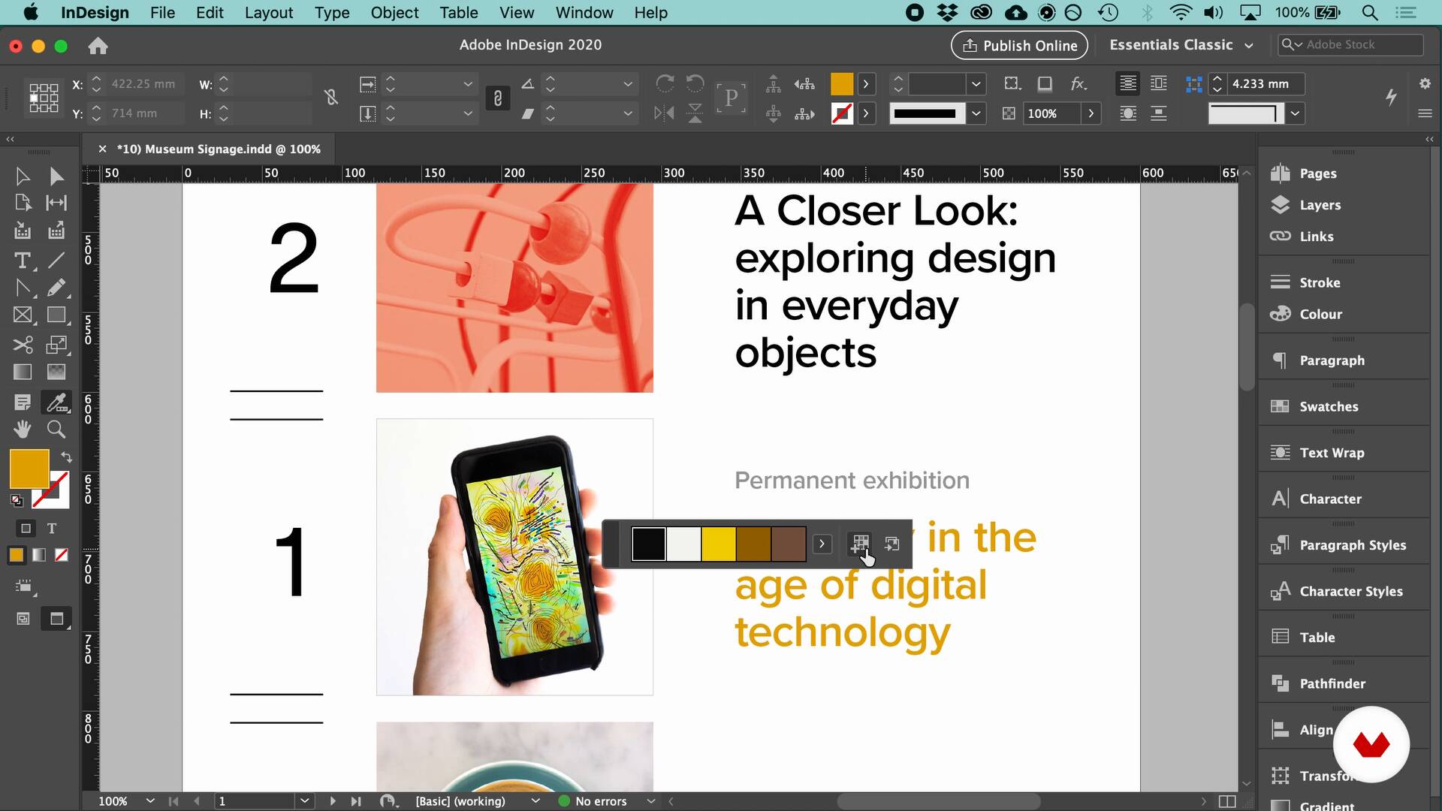The width and height of the screenshot is (1442, 811).
Task: Select Museum Signage.indd document tab
Action: pyautogui.click(x=219, y=149)
